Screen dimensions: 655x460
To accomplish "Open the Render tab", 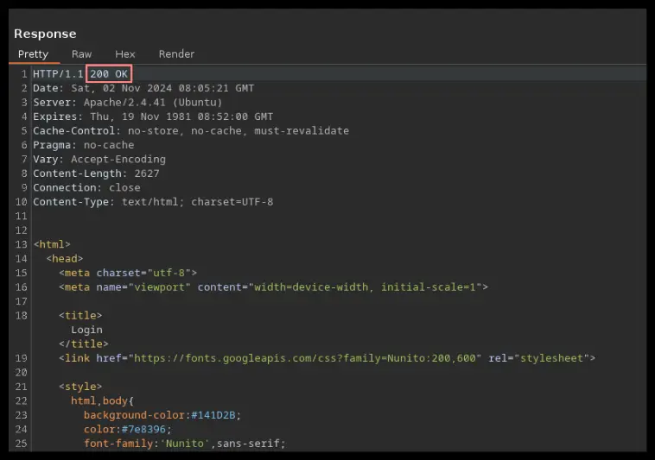I will click(x=176, y=54).
